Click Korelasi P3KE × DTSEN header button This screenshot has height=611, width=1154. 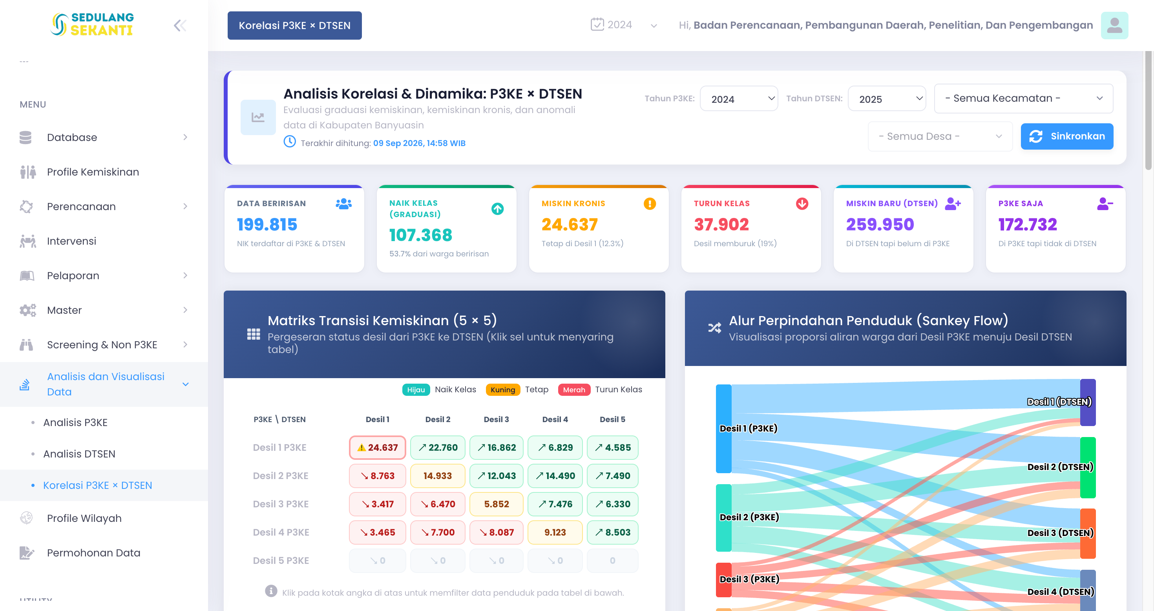coord(294,26)
